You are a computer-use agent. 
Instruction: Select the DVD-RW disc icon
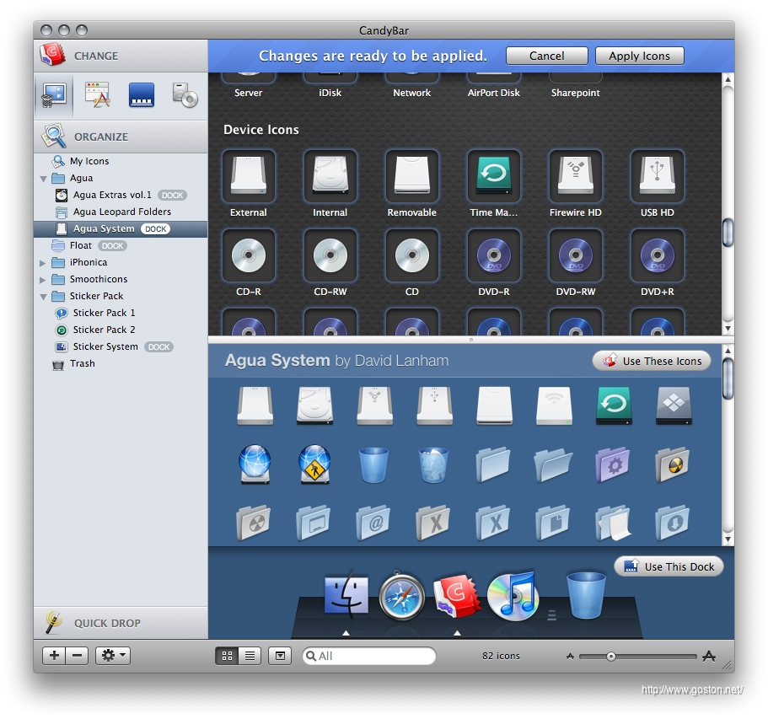[x=576, y=256]
